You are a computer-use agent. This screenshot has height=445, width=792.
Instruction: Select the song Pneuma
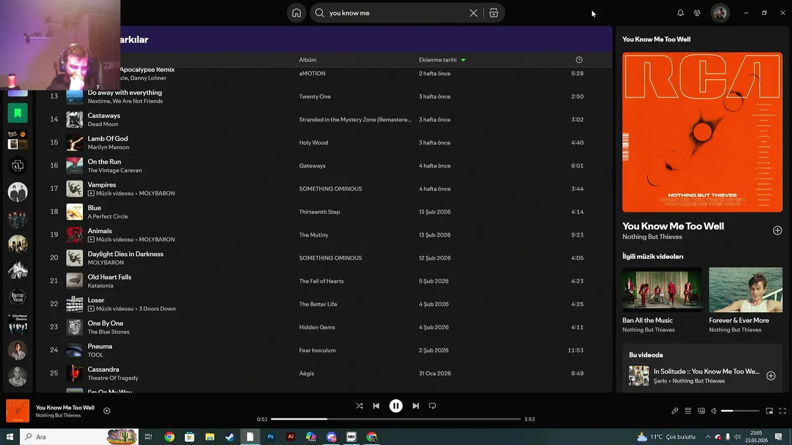pos(100,346)
